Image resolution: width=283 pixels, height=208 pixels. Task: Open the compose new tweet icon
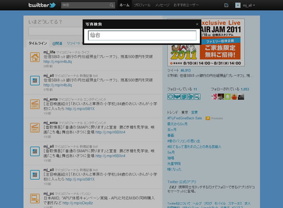tap(226, 5)
